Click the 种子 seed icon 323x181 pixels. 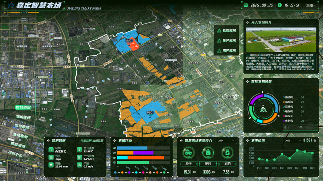coord(188,153)
